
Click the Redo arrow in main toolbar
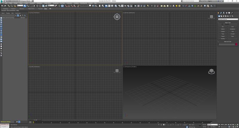pyautogui.click(x=5, y=6)
